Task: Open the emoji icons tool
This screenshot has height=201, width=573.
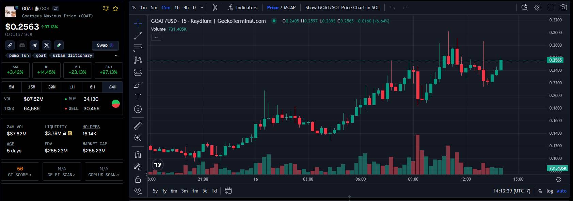Action: click(138, 109)
